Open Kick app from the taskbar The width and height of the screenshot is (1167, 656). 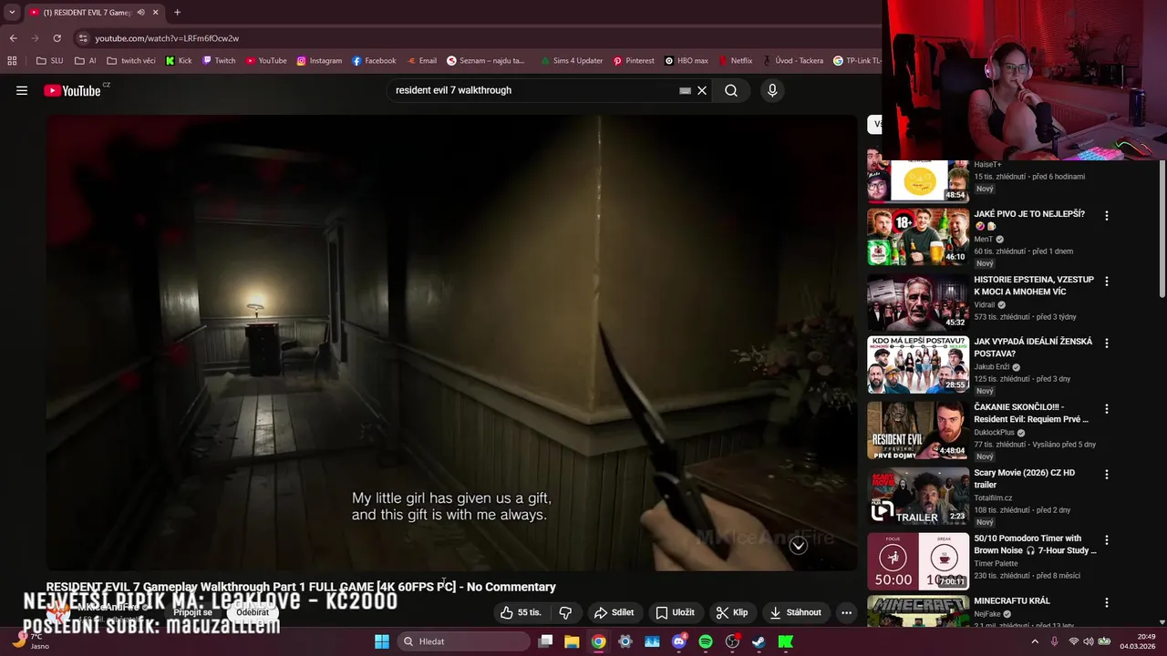(x=785, y=641)
